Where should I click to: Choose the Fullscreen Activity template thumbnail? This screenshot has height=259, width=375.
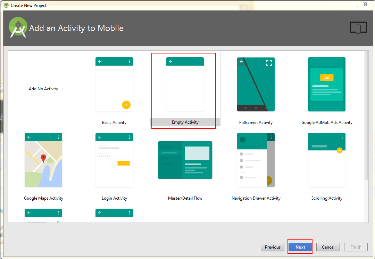(x=256, y=84)
